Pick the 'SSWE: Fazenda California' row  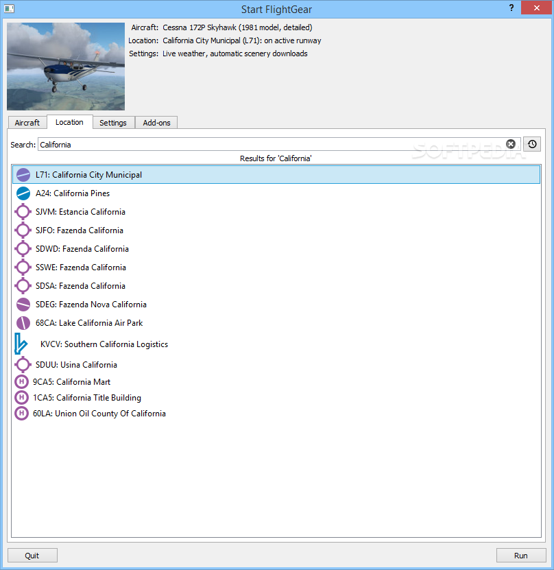[x=276, y=268]
